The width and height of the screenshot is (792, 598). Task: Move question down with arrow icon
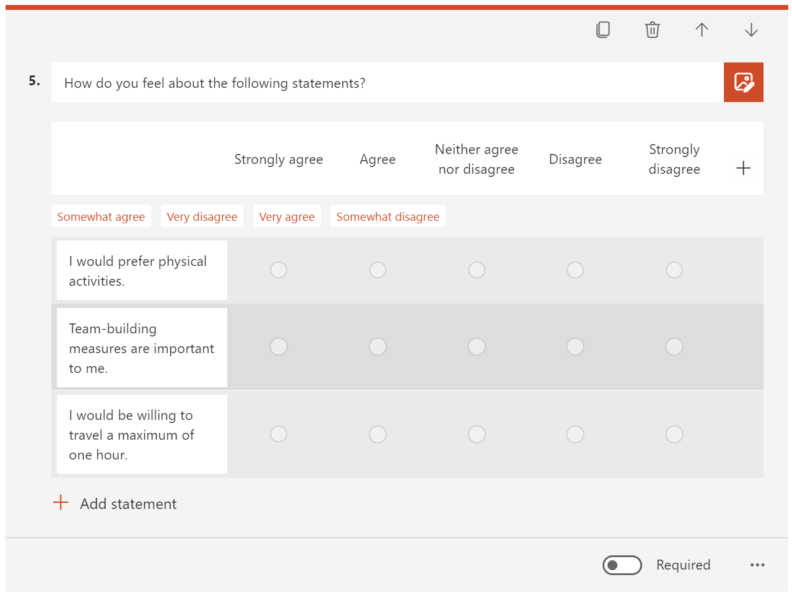click(x=751, y=30)
